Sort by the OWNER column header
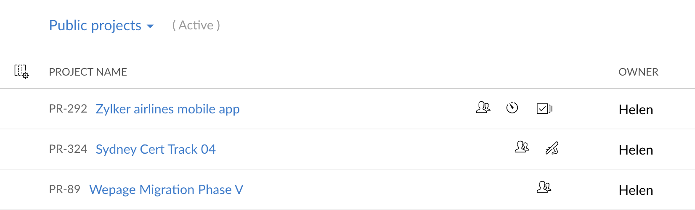 coord(638,72)
